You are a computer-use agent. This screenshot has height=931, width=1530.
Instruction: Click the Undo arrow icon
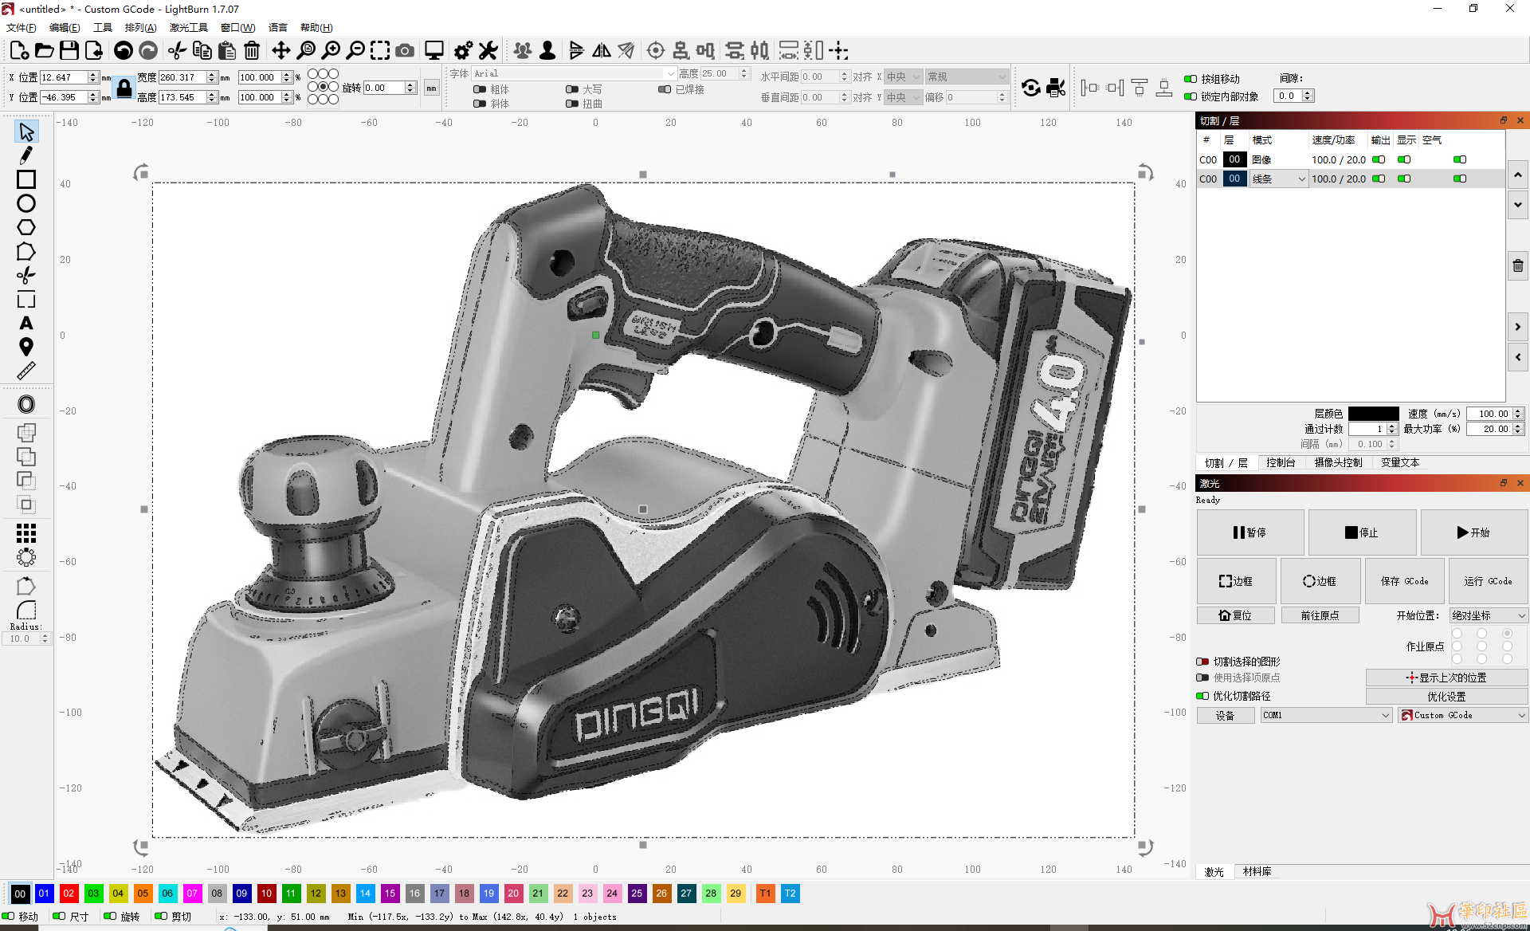point(123,51)
